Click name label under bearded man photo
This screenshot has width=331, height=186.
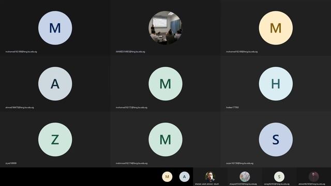(207, 184)
